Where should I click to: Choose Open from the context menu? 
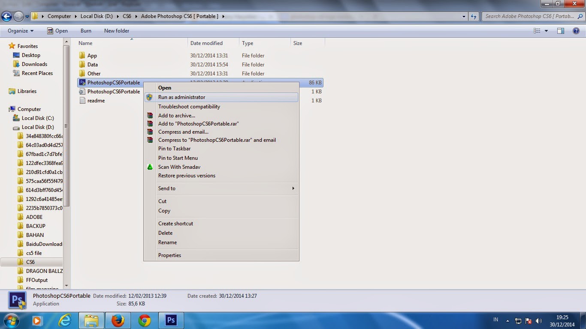click(x=221, y=88)
